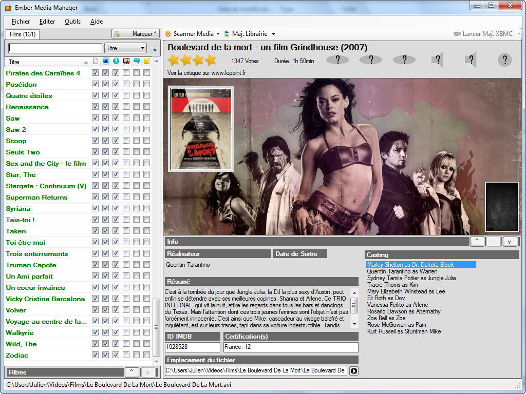
Task: Toggle extrathumbs checkbox for Zodiac
Action: pos(146,355)
